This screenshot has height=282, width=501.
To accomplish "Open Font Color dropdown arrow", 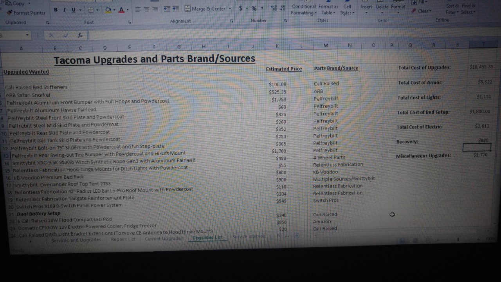I will click(x=128, y=9).
